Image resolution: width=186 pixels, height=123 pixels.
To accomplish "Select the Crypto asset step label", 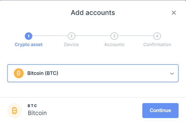I will coord(29,45).
